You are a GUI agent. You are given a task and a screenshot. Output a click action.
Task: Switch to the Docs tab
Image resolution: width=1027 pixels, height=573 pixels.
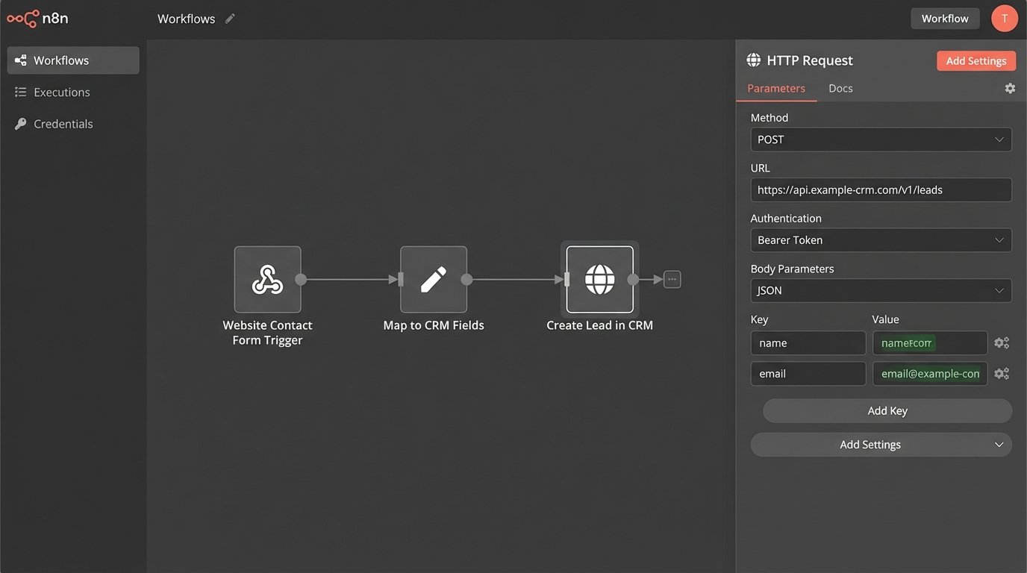pyautogui.click(x=840, y=87)
